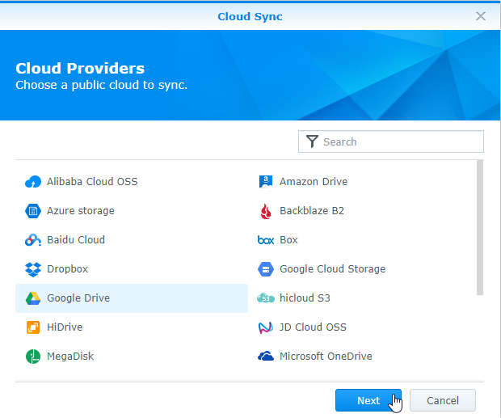Click the Google Drive triangle icon
Screen dimensions: 501x418
[33, 298]
